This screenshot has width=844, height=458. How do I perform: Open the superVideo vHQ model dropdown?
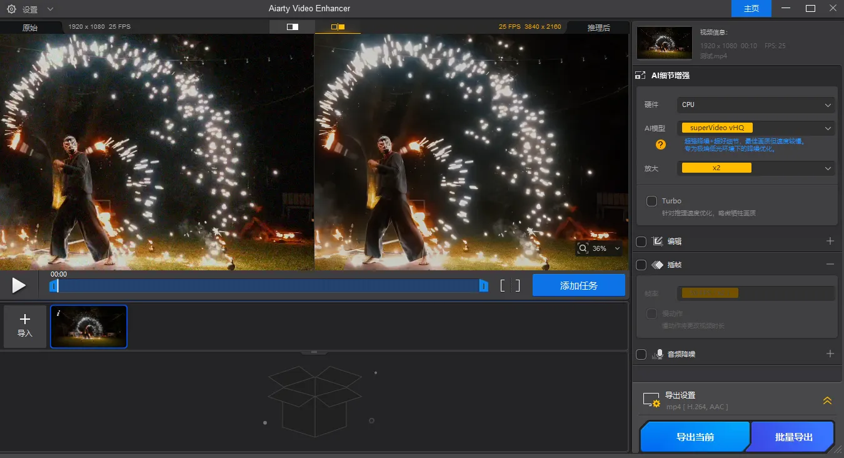[756, 128]
